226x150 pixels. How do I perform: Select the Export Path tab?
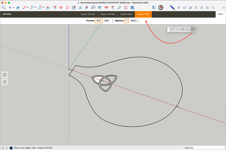143,14
